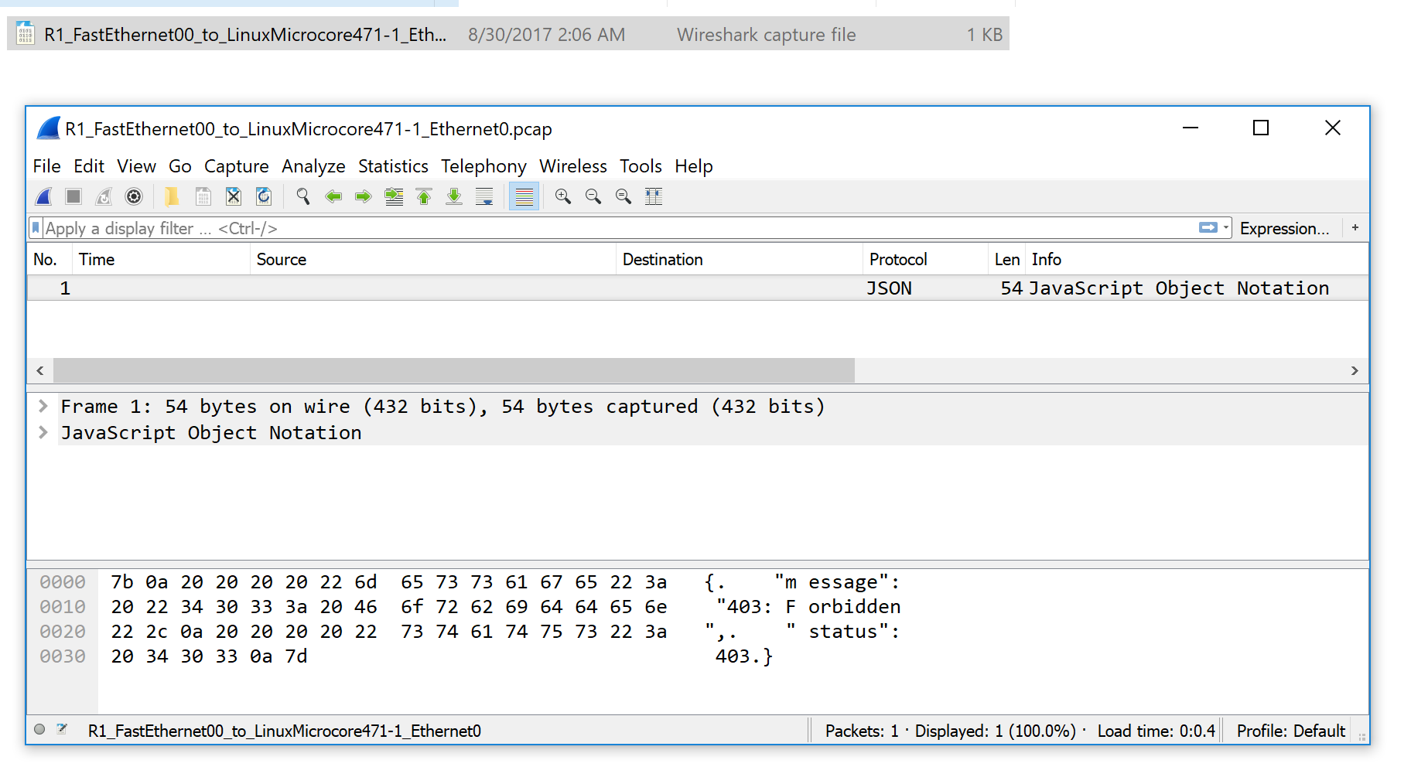Viewport: 1411px width, 784px height.
Task: Open display filter history dropdown arrow
Action: point(1226,227)
